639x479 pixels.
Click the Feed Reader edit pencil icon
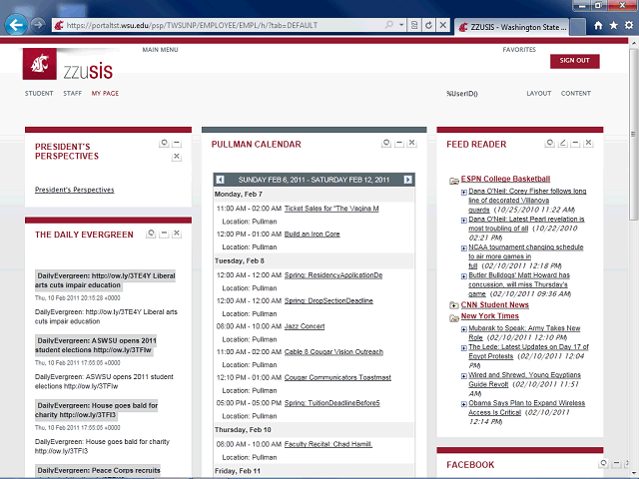coord(562,144)
